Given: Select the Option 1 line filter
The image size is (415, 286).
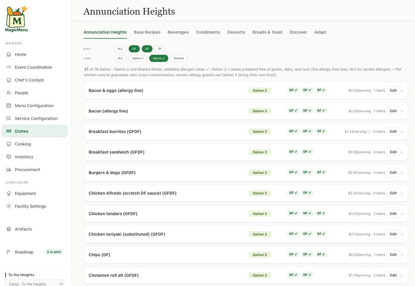Looking at the screenshot, I should coord(138,58).
